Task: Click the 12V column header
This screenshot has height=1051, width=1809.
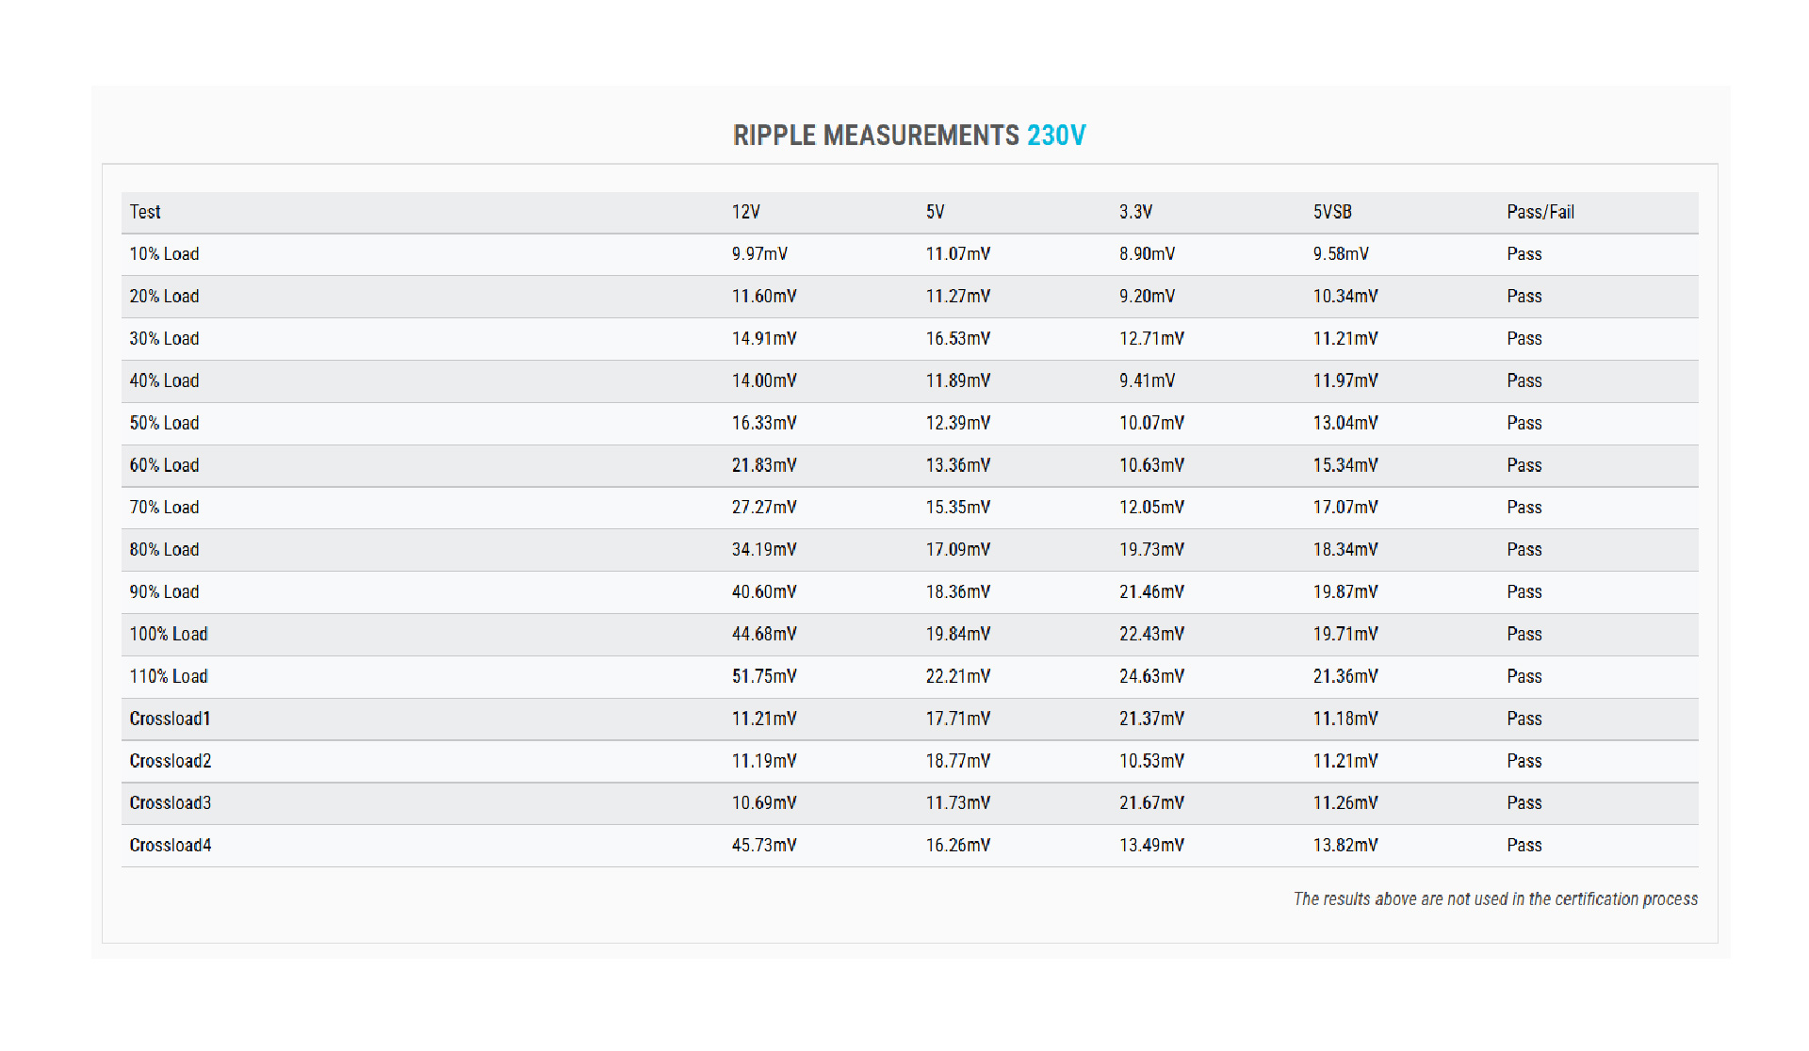Action: tap(745, 212)
